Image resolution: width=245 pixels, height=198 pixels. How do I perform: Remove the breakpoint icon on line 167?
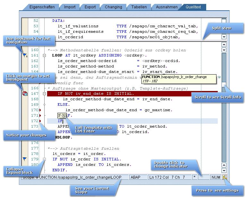click(x=25, y=94)
